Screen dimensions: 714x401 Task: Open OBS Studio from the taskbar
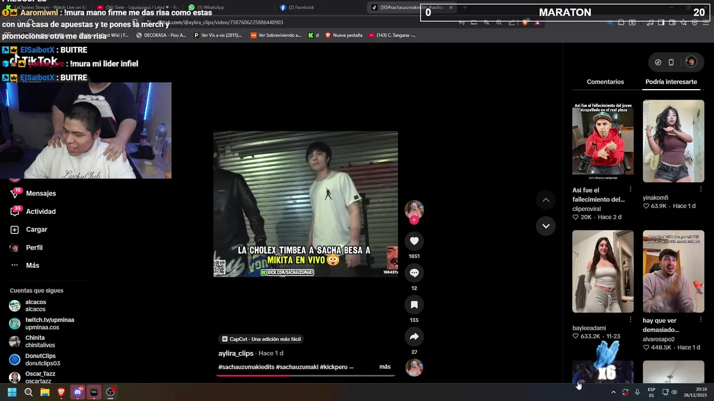pyautogui.click(x=110, y=392)
